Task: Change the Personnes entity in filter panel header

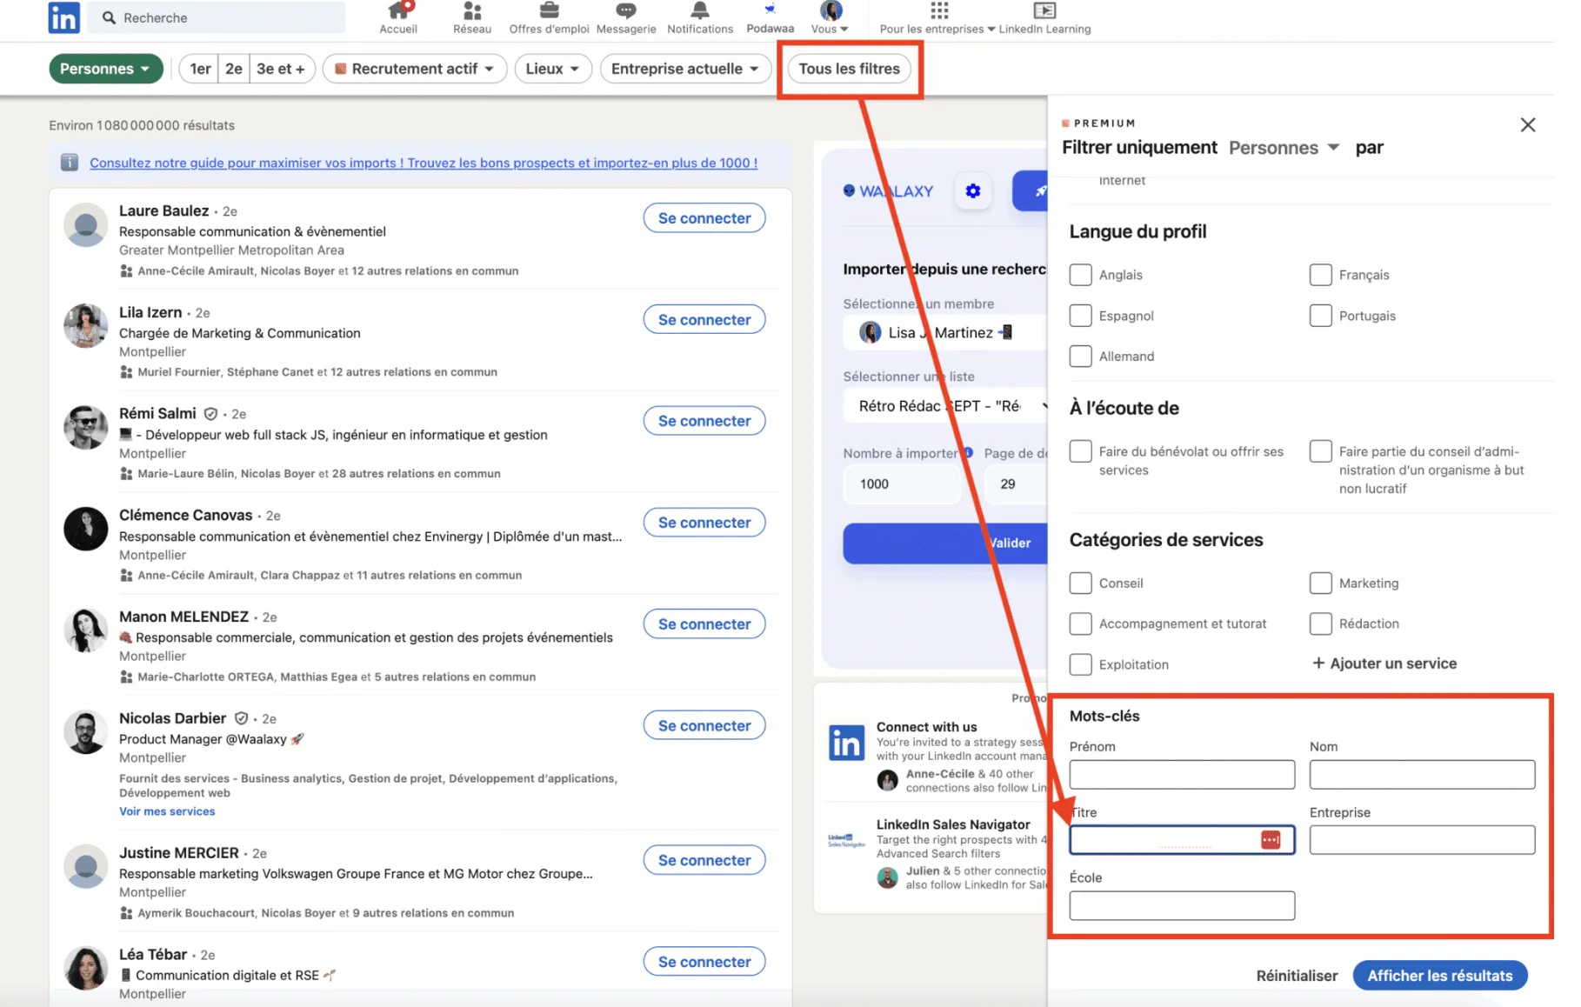Action: (x=1284, y=148)
